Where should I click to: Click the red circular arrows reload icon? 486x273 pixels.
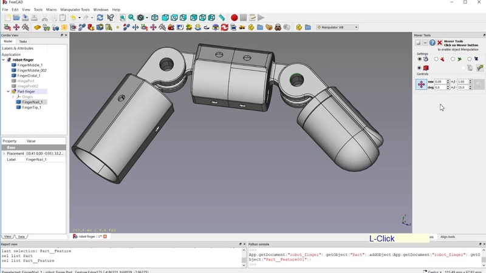click(224, 27)
